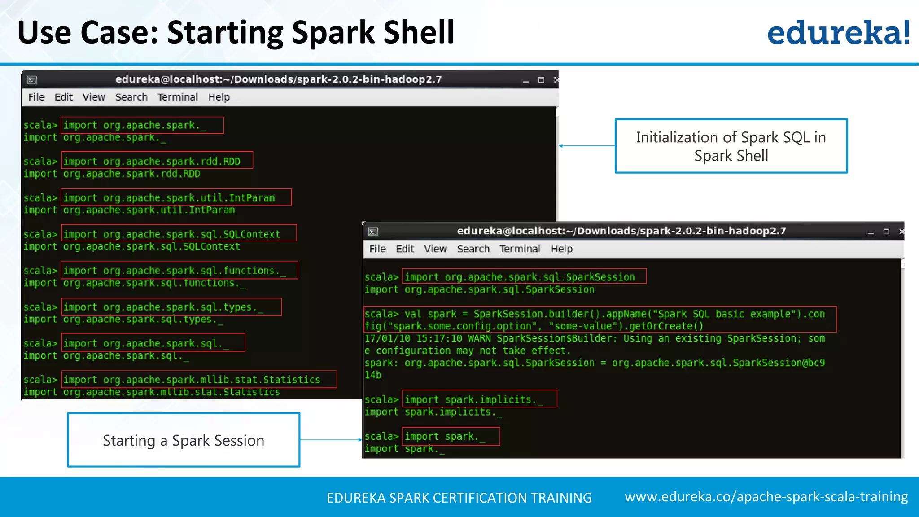Image resolution: width=919 pixels, height=517 pixels.
Task: Open File menu in upper terminal window
Action: tap(36, 97)
